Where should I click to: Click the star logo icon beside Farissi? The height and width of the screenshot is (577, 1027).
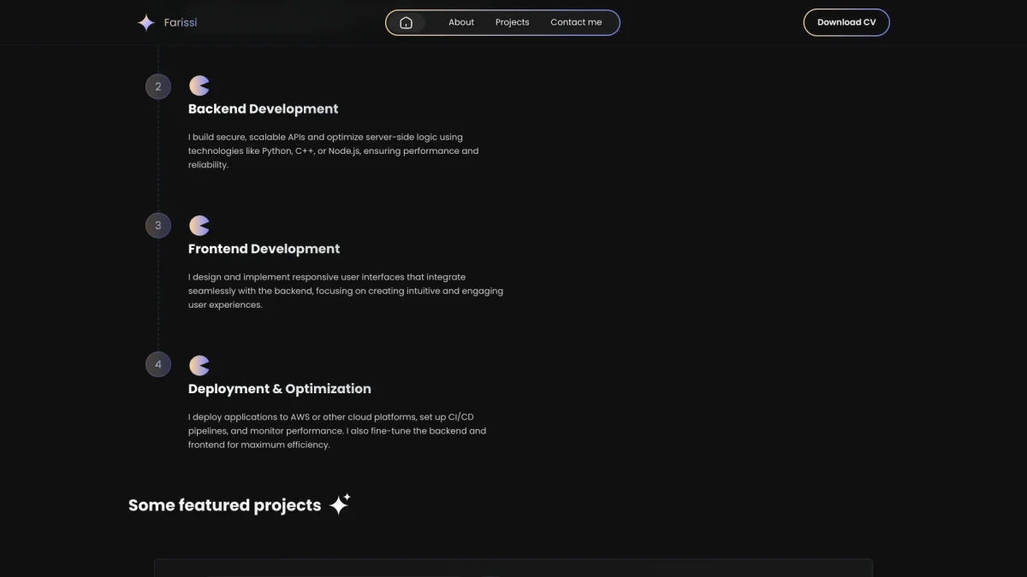146,23
